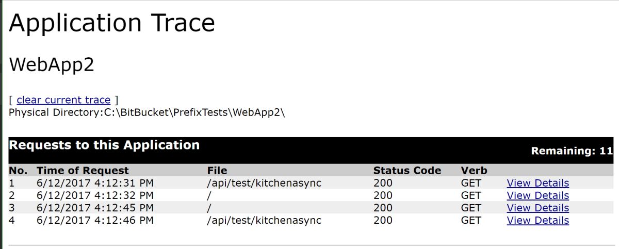Click the File column header
The image size is (619, 249).
click(x=217, y=171)
